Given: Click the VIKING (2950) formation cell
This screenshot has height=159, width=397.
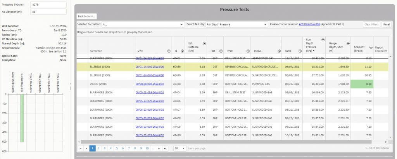Looking at the screenshot, I should pos(111,84).
